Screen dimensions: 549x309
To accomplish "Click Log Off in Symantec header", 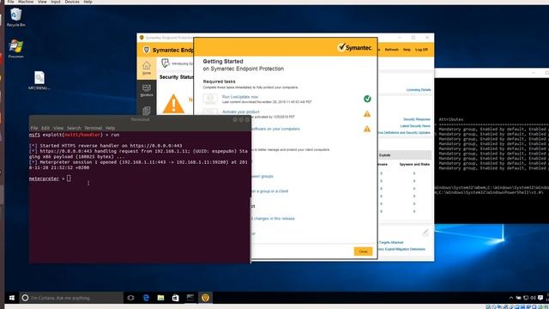I will click(x=421, y=50).
